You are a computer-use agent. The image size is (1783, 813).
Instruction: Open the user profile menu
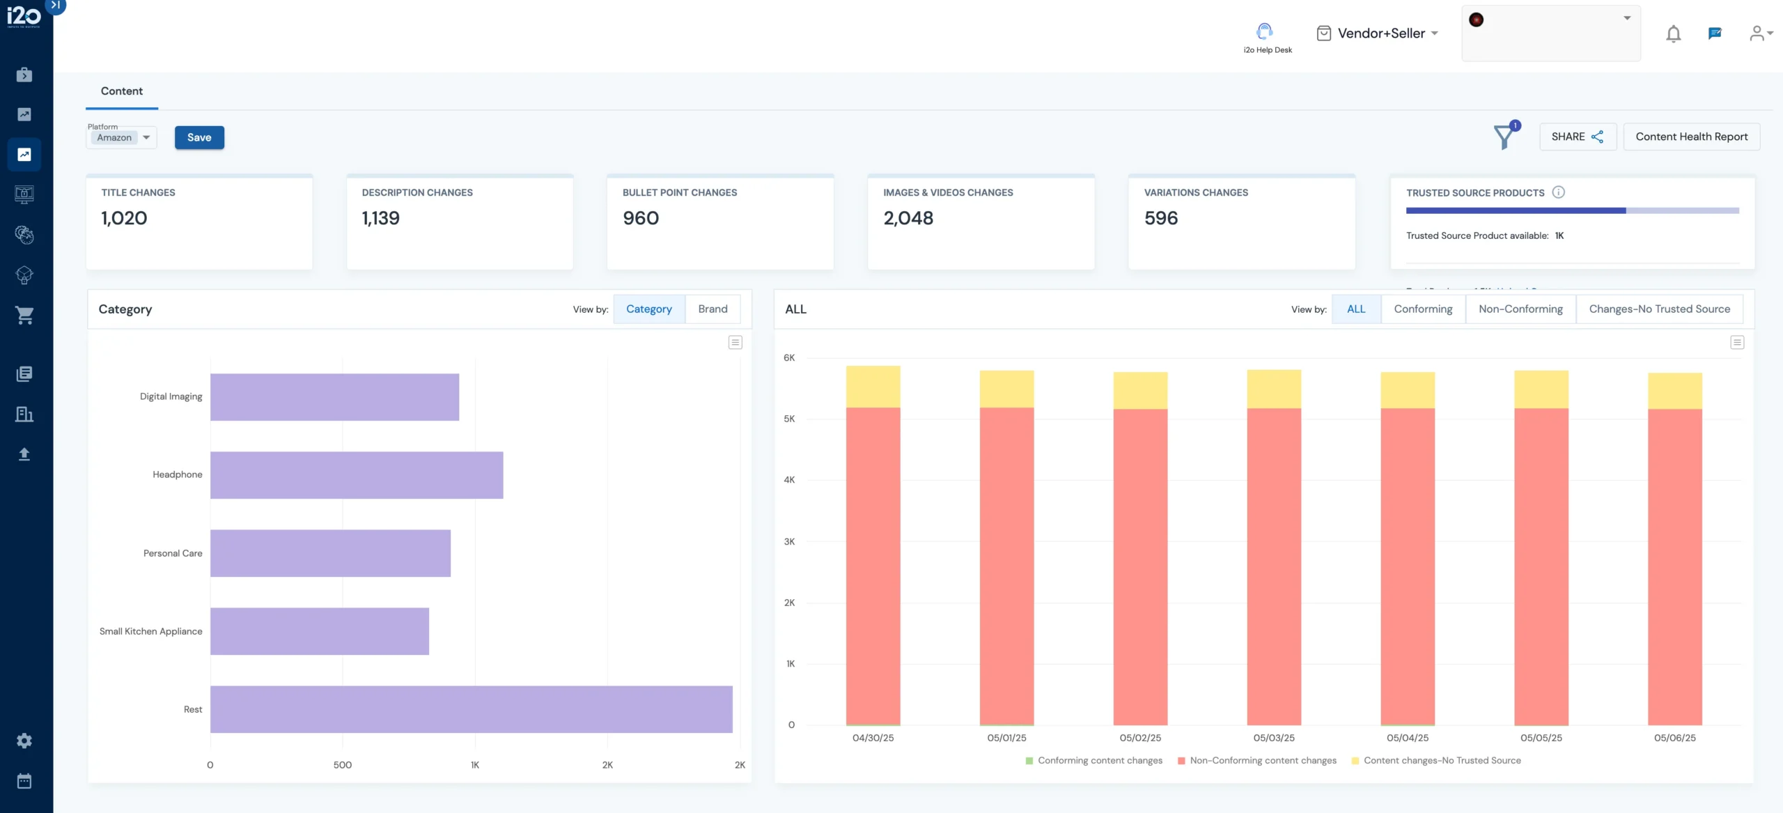click(x=1760, y=33)
